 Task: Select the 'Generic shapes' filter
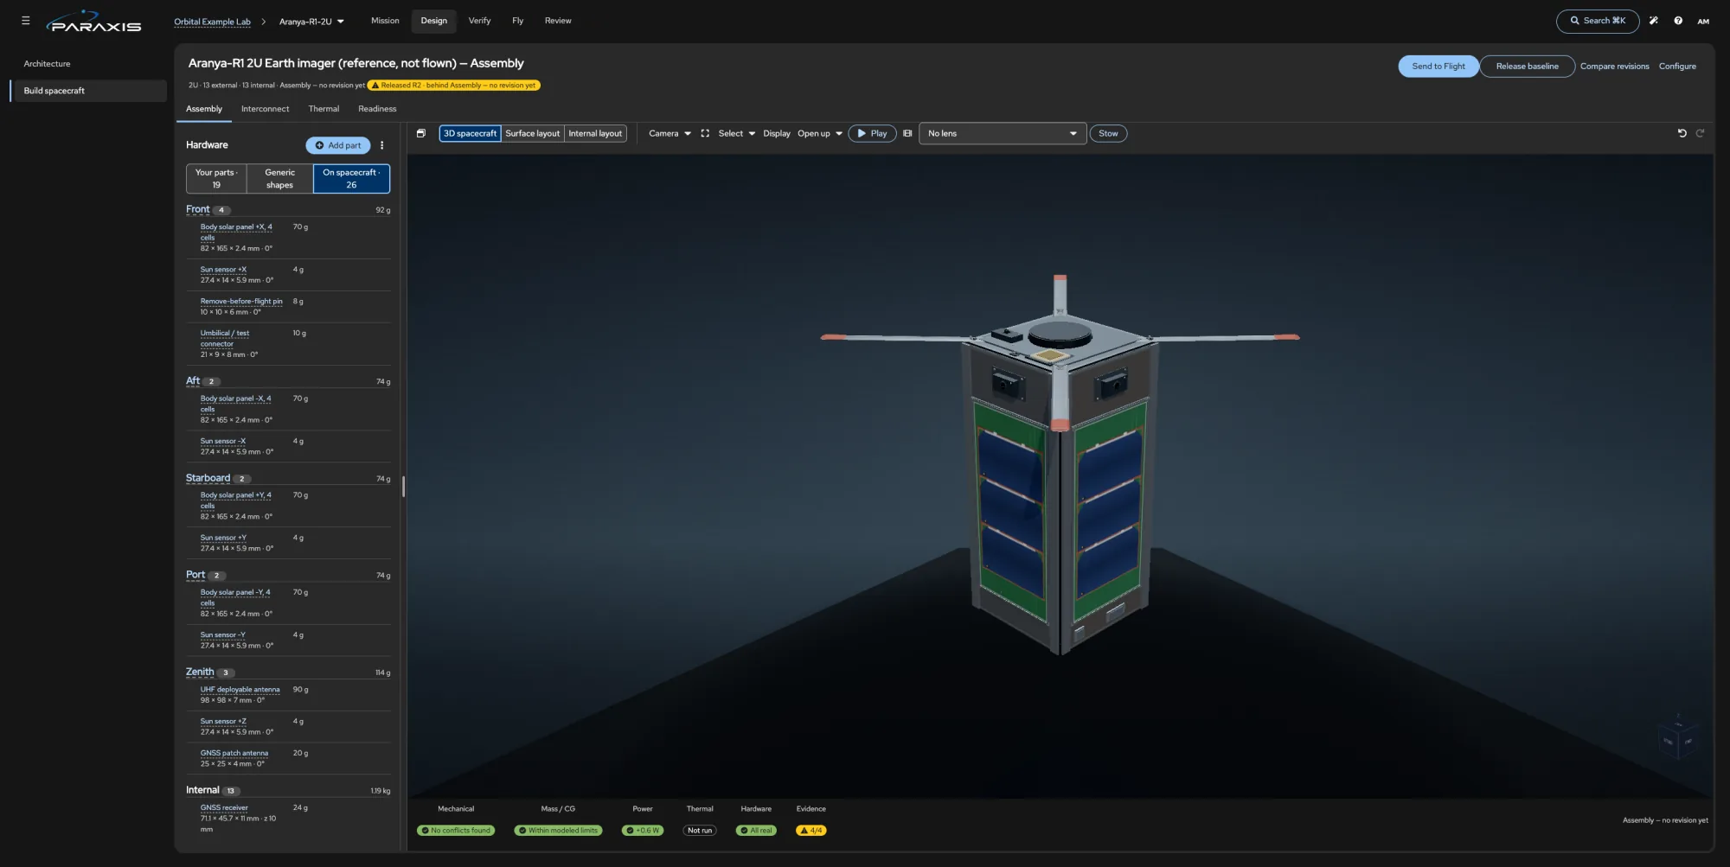tap(279, 179)
